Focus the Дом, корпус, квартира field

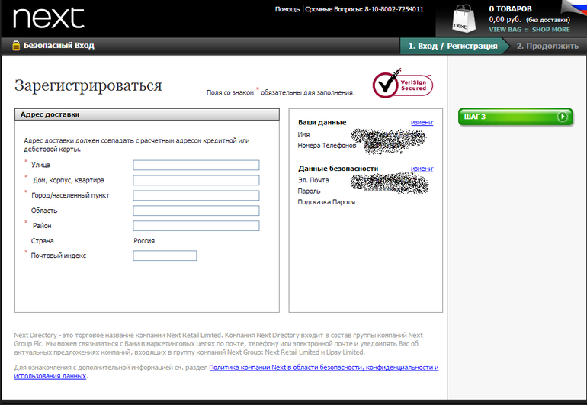pyautogui.click(x=196, y=180)
